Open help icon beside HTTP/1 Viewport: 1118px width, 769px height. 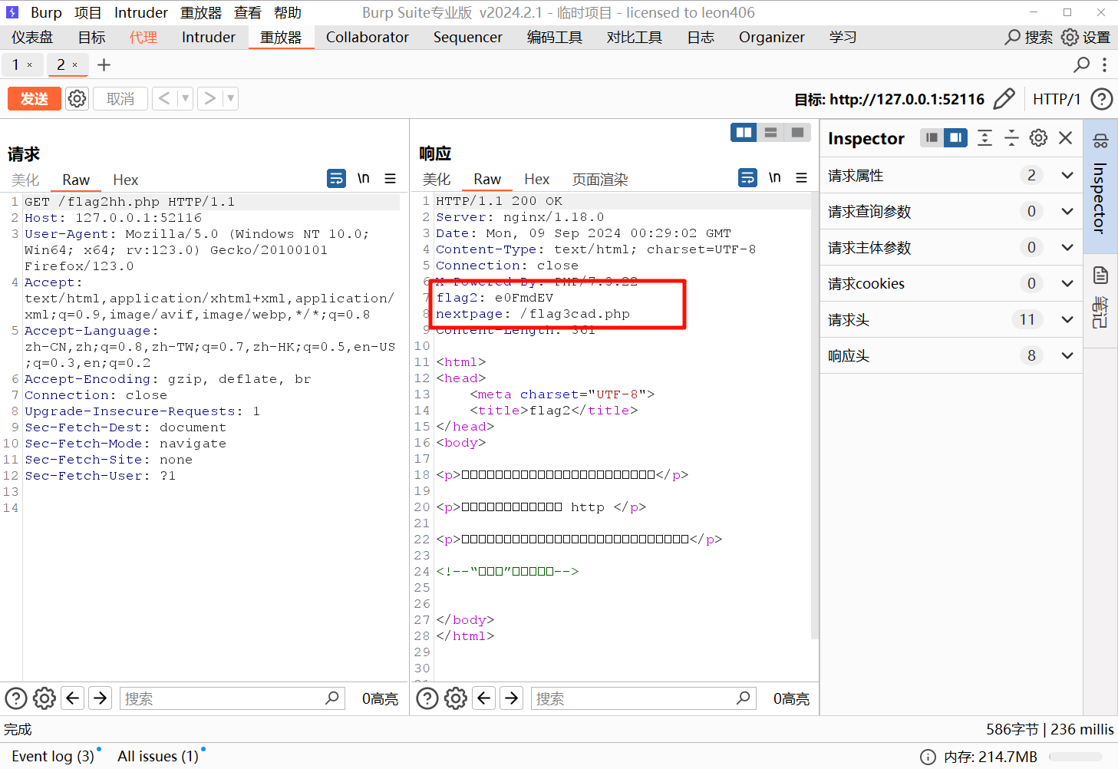pos(1102,99)
